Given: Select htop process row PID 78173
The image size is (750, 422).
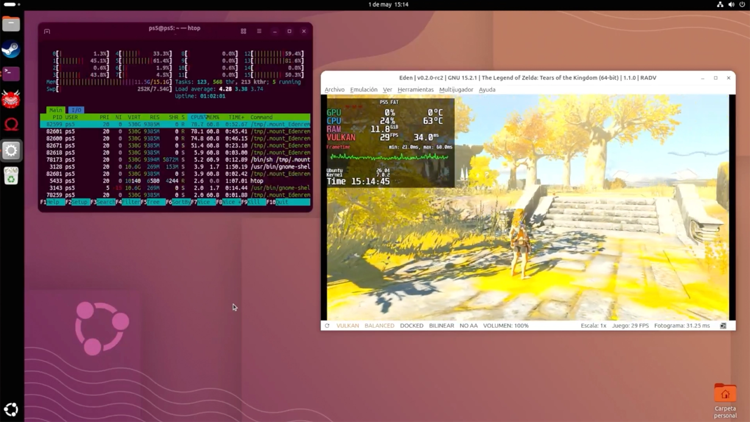Looking at the screenshot, I should coord(175,159).
